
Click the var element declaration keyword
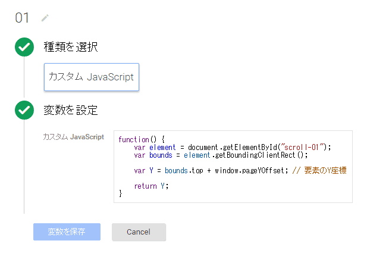139,147
